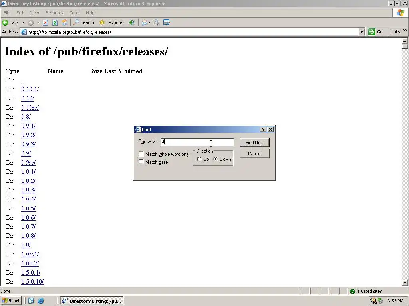Click the Find dialog help question mark
The image size is (409, 306).
point(263,129)
